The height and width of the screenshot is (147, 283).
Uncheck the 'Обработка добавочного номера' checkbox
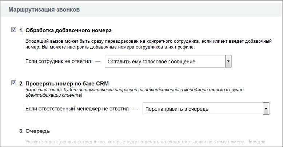13,29
